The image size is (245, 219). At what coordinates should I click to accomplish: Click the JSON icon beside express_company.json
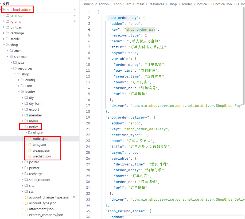(x=26, y=215)
